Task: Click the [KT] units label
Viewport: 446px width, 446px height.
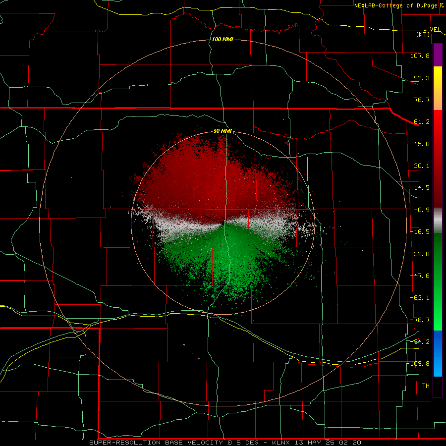Action: pos(423,34)
